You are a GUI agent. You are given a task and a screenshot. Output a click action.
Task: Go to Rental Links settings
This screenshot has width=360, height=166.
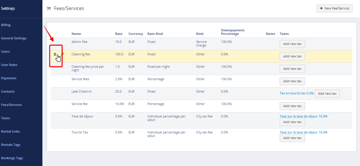click(10, 131)
